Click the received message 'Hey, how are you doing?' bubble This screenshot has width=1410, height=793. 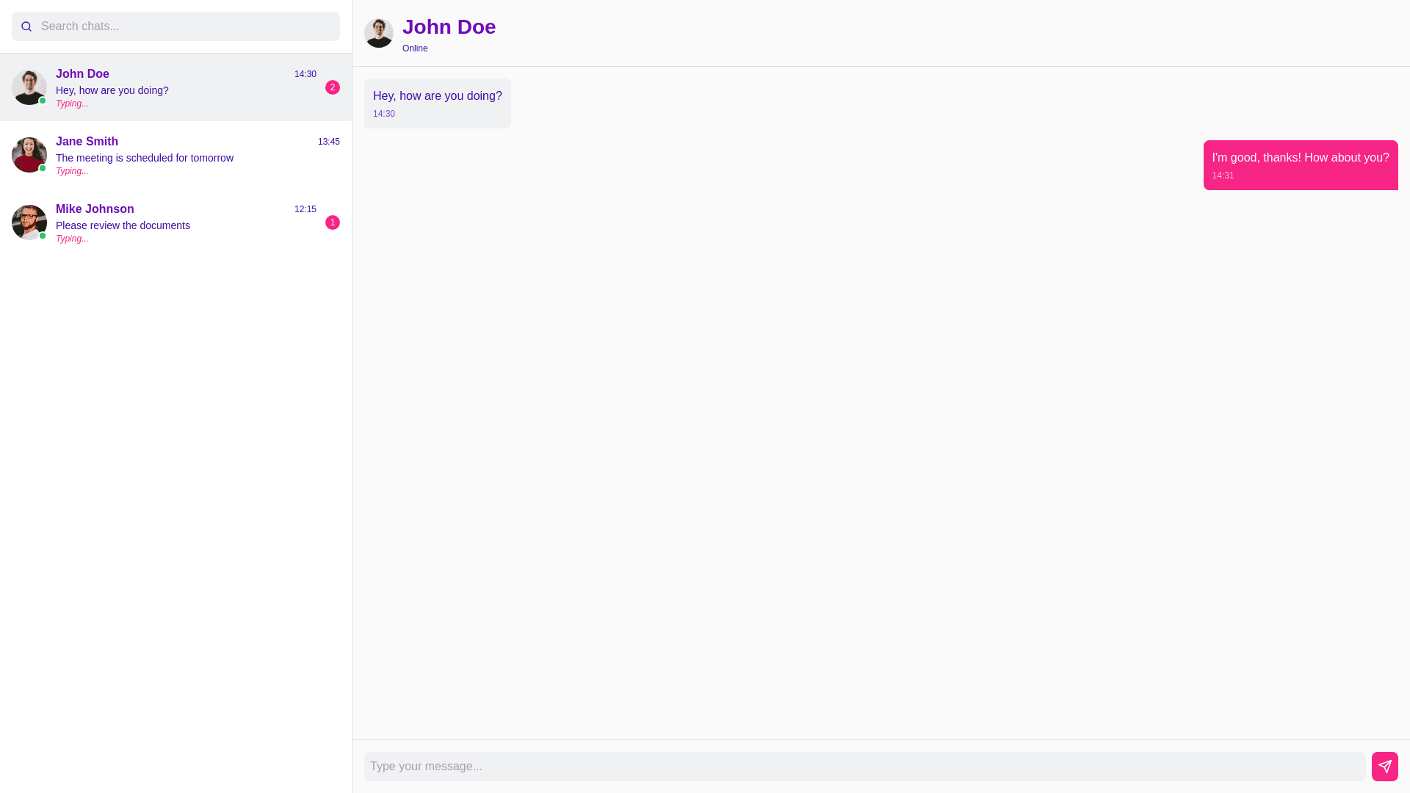(x=437, y=103)
